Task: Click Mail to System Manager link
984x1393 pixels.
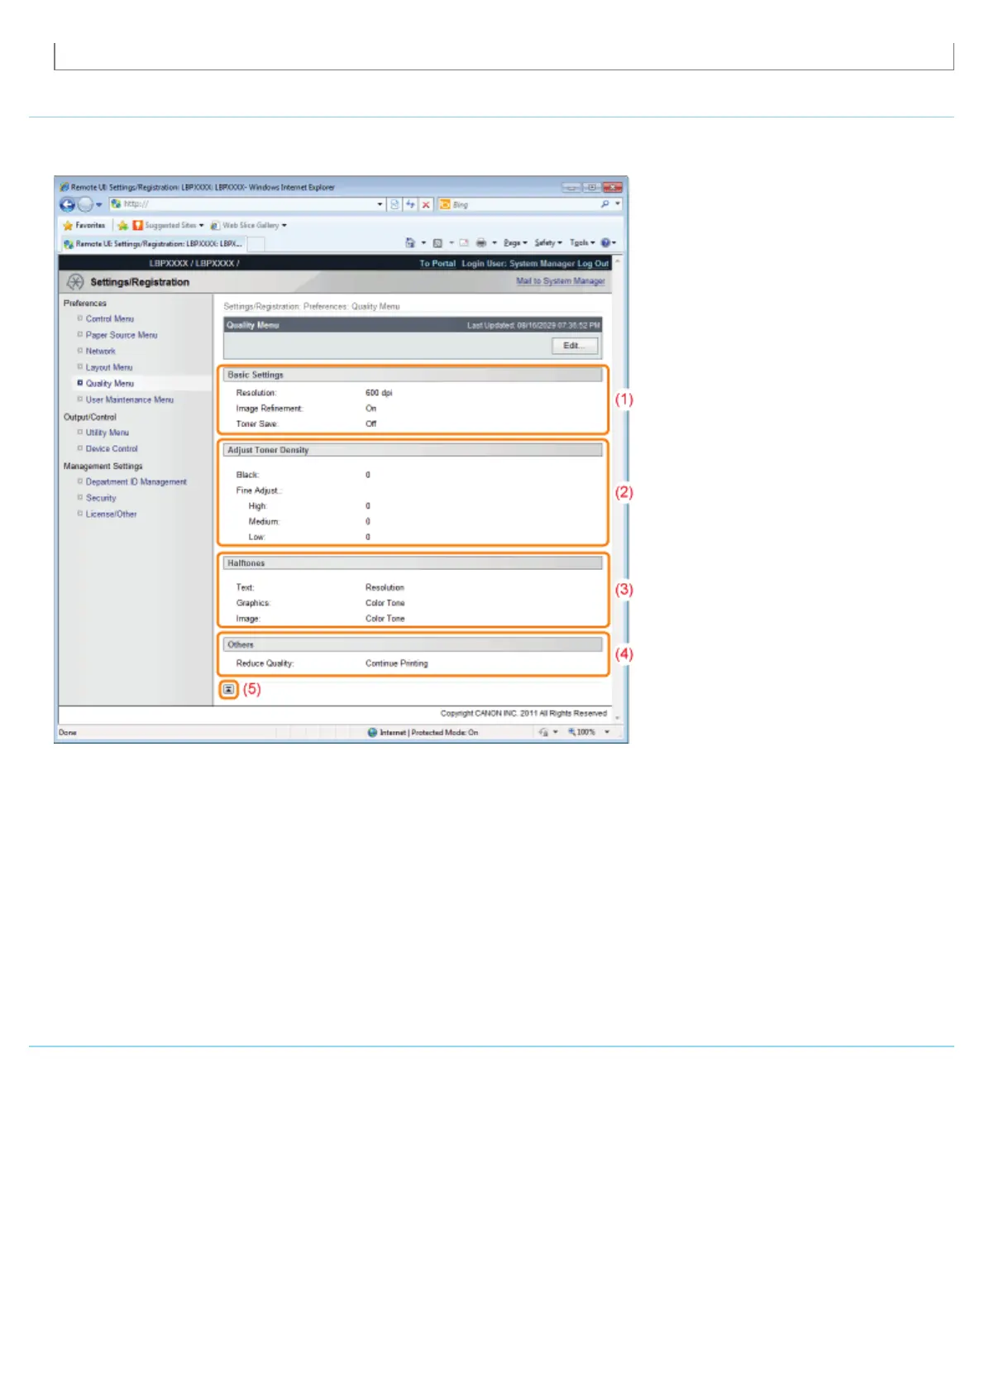Action: [561, 281]
